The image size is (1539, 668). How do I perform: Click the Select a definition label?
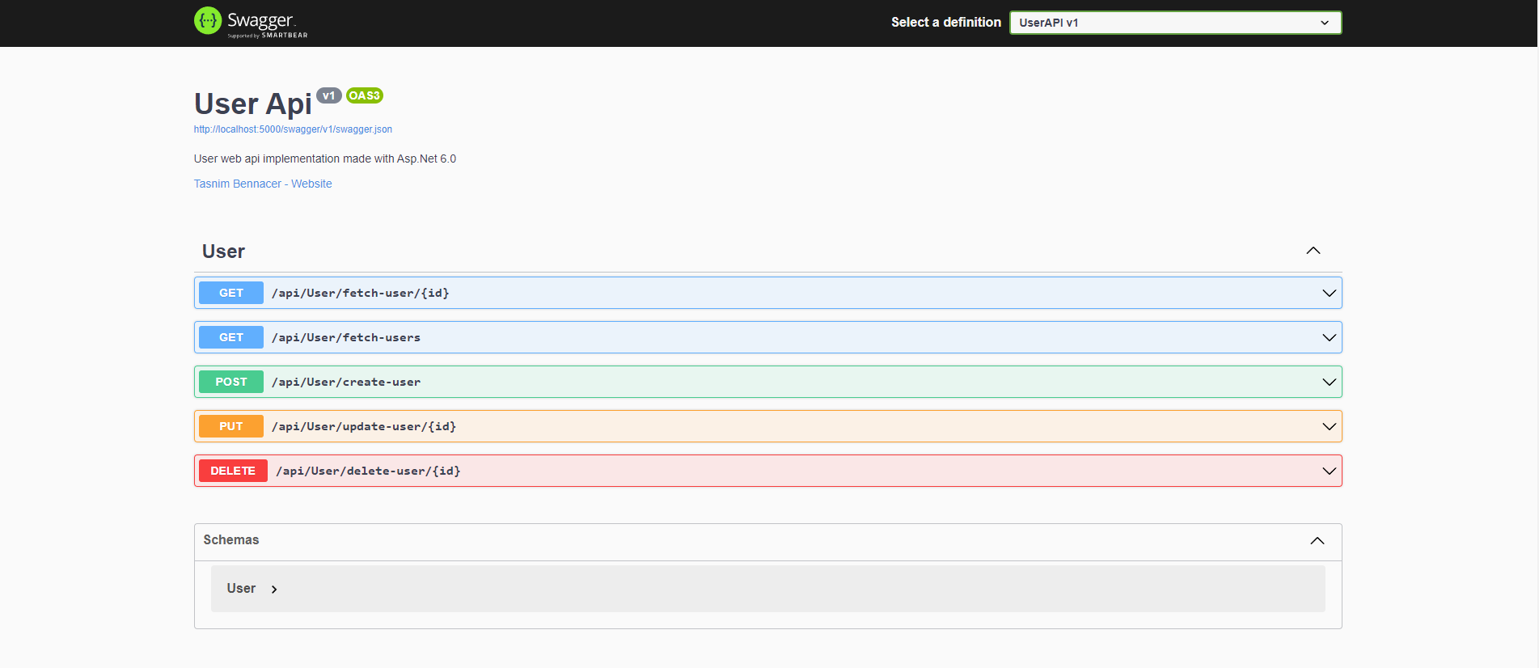pyautogui.click(x=946, y=23)
